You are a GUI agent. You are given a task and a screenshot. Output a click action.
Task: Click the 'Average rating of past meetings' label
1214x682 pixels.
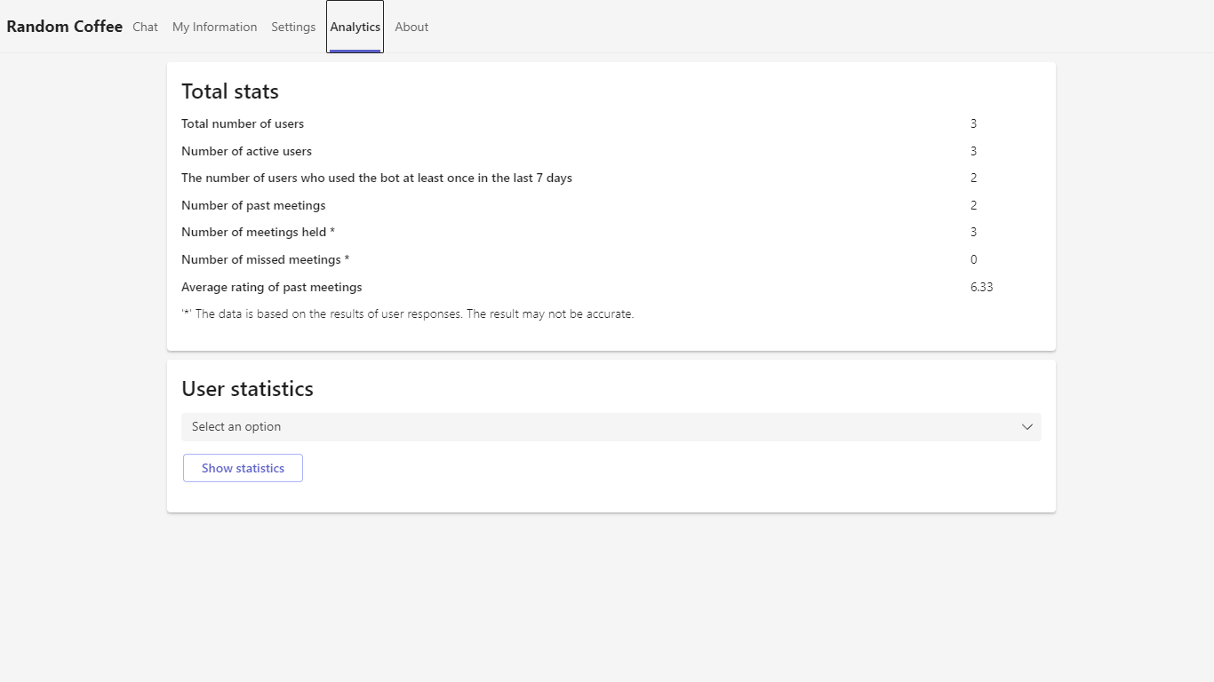point(271,287)
